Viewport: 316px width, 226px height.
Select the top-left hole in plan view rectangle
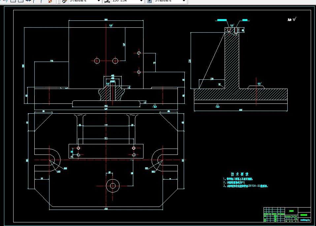78,148
